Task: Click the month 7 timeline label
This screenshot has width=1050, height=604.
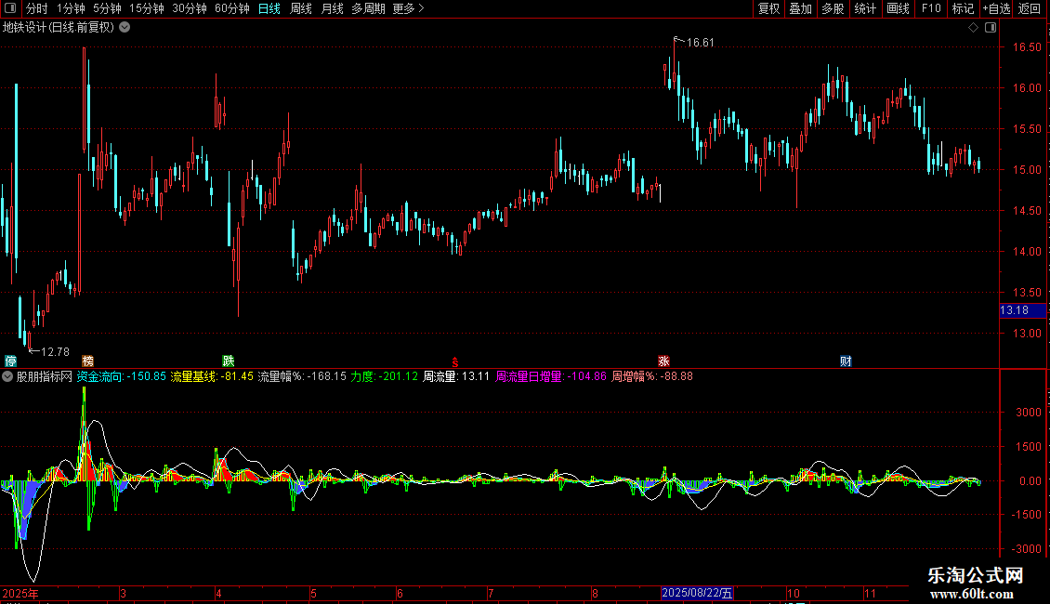Action: 491,593
